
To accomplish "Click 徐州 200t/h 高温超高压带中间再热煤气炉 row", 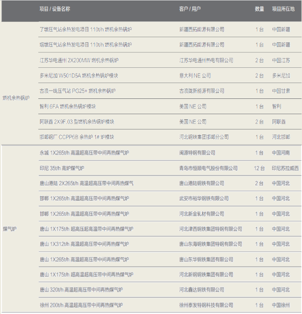I will (170, 305).
